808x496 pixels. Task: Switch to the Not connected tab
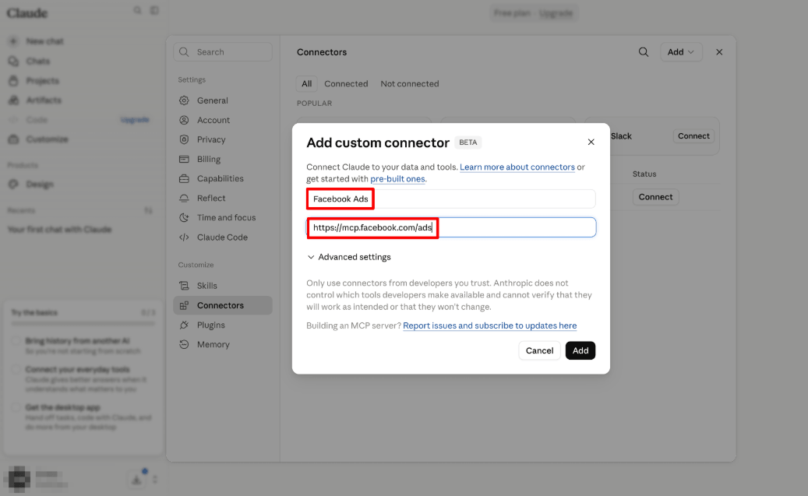(410, 83)
